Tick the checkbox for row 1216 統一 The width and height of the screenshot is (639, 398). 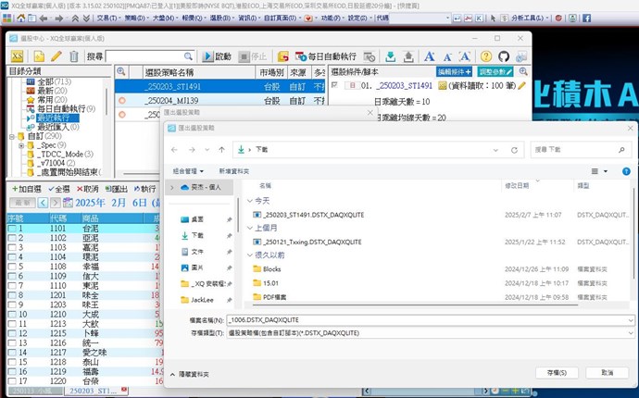(x=12, y=343)
